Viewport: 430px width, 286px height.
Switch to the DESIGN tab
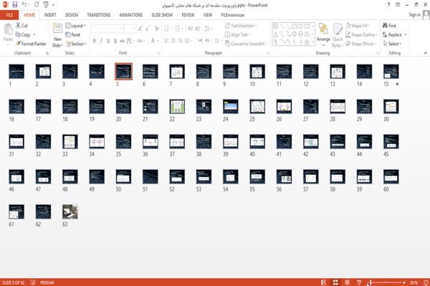(x=72, y=15)
